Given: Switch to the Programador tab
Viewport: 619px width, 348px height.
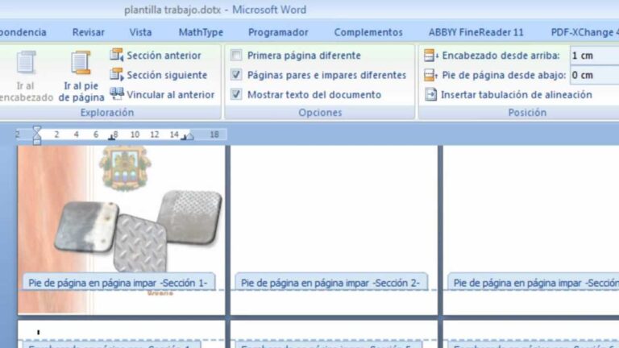Looking at the screenshot, I should (x=278, y=32).
